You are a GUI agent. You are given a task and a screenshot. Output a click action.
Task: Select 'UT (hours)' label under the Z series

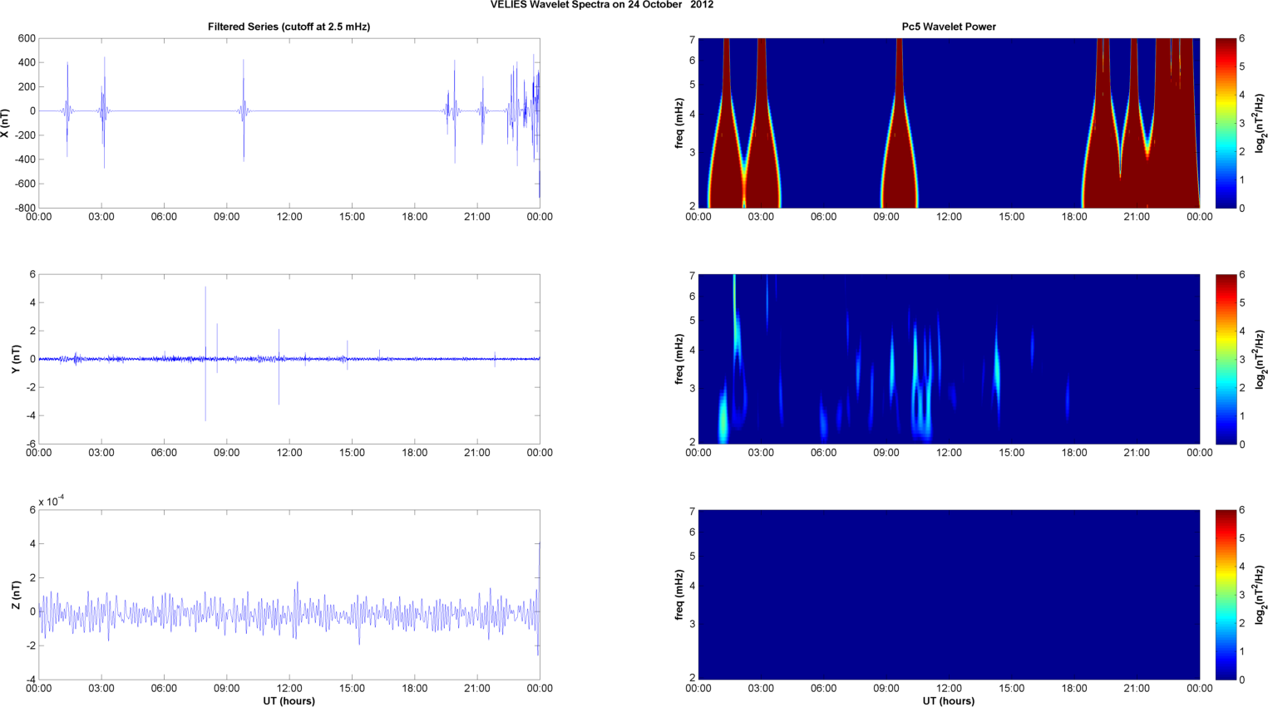point(289,700)
